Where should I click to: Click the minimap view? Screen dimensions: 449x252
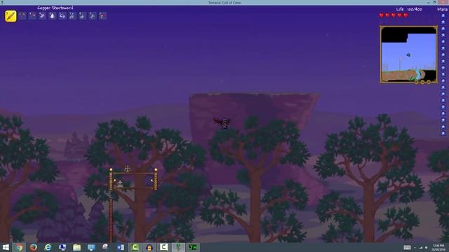coord(408,55)
